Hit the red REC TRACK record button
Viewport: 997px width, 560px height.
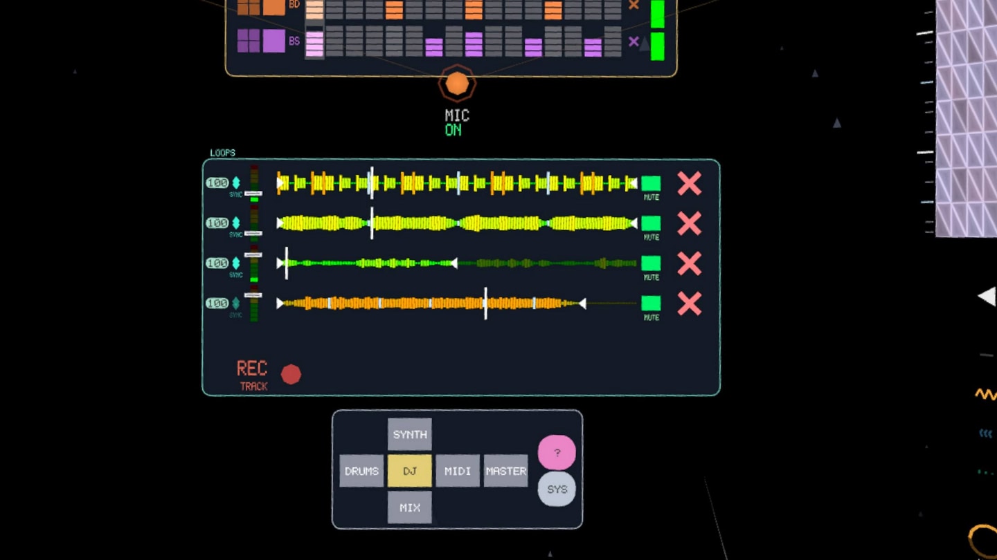[x=291, y=374]
